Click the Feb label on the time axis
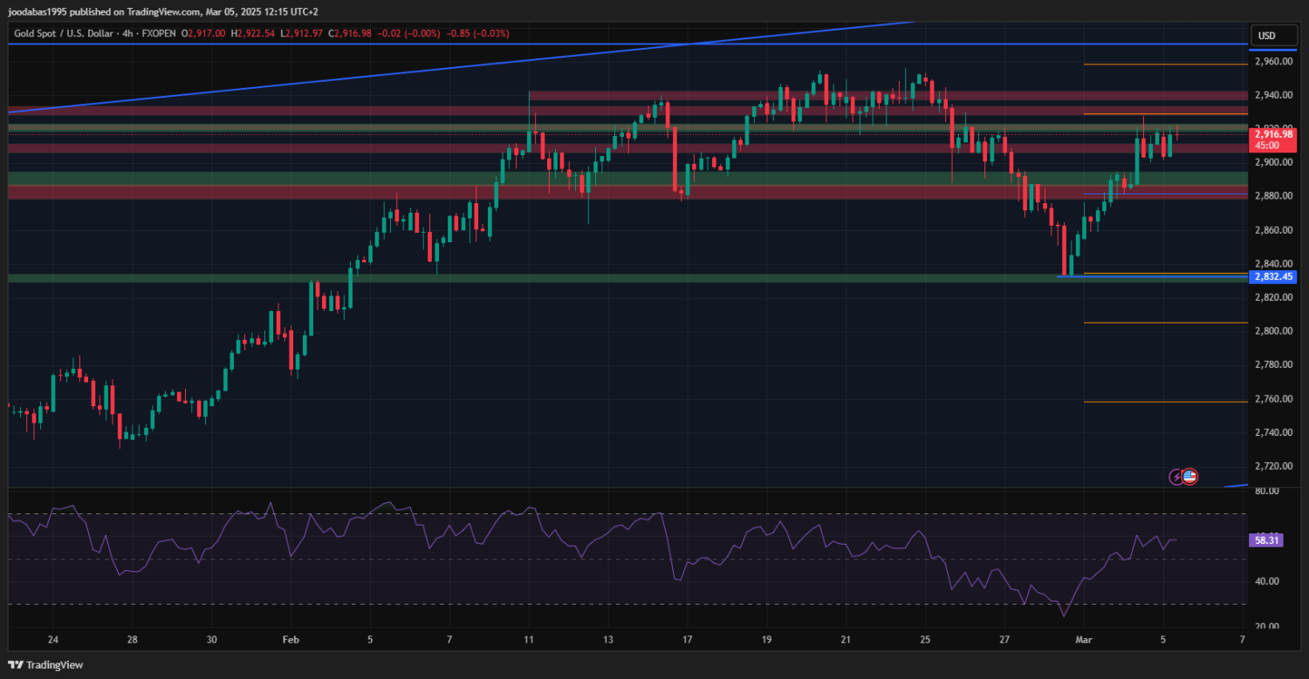1309x679 pixels. pos(289,640)
